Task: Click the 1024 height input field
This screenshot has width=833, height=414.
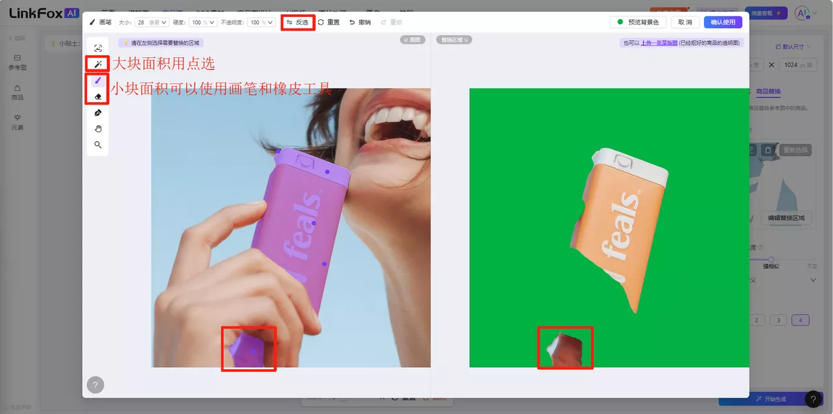Action: (x=797, y=65)
